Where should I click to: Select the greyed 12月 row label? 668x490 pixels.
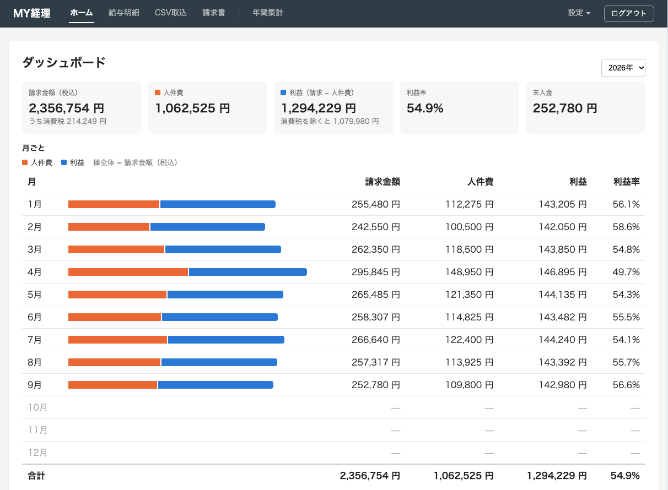[37, 453]
